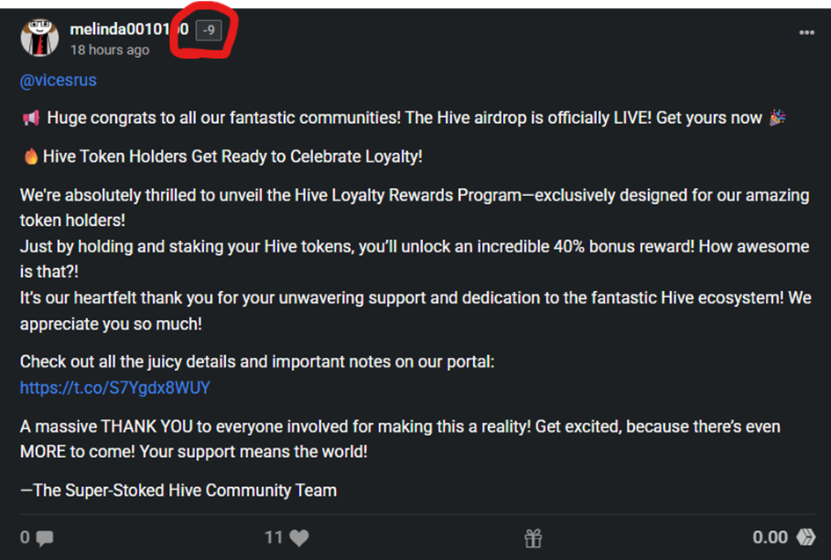
Task: Click the -9 reputation badge
Action: pos(209,31)
